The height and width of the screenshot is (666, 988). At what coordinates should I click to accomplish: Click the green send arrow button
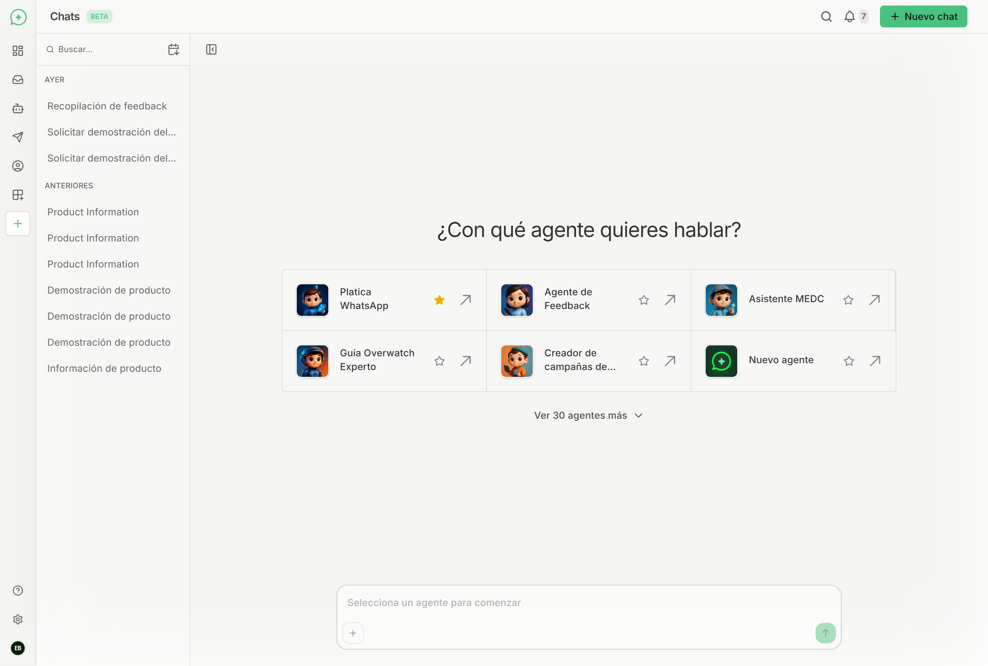click(825, 633)
